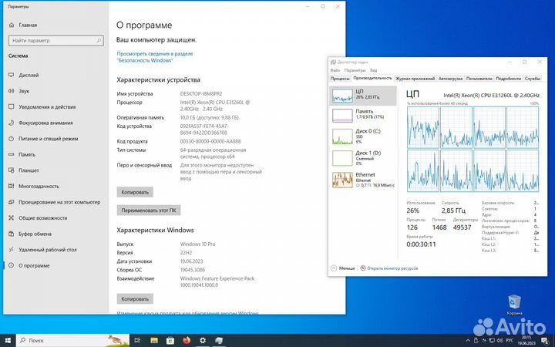Open Уведомления и действия settings
The image size is (555, 347).
(x=47, y=107)
